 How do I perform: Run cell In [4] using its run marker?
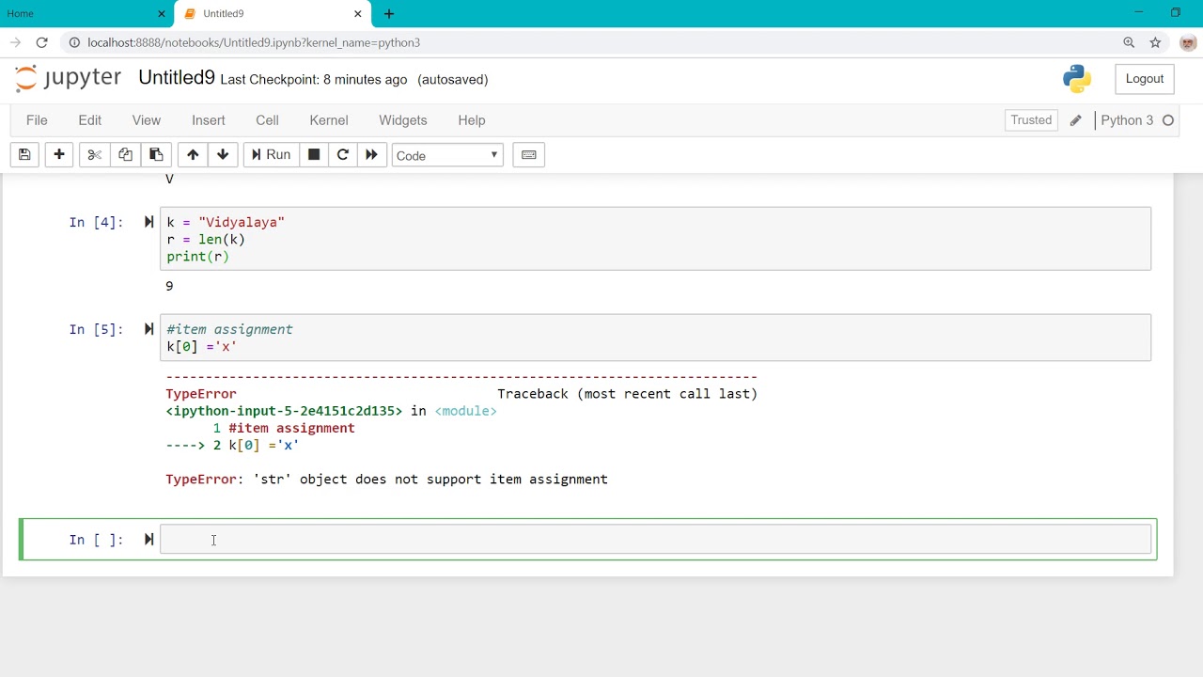(148, 222)
